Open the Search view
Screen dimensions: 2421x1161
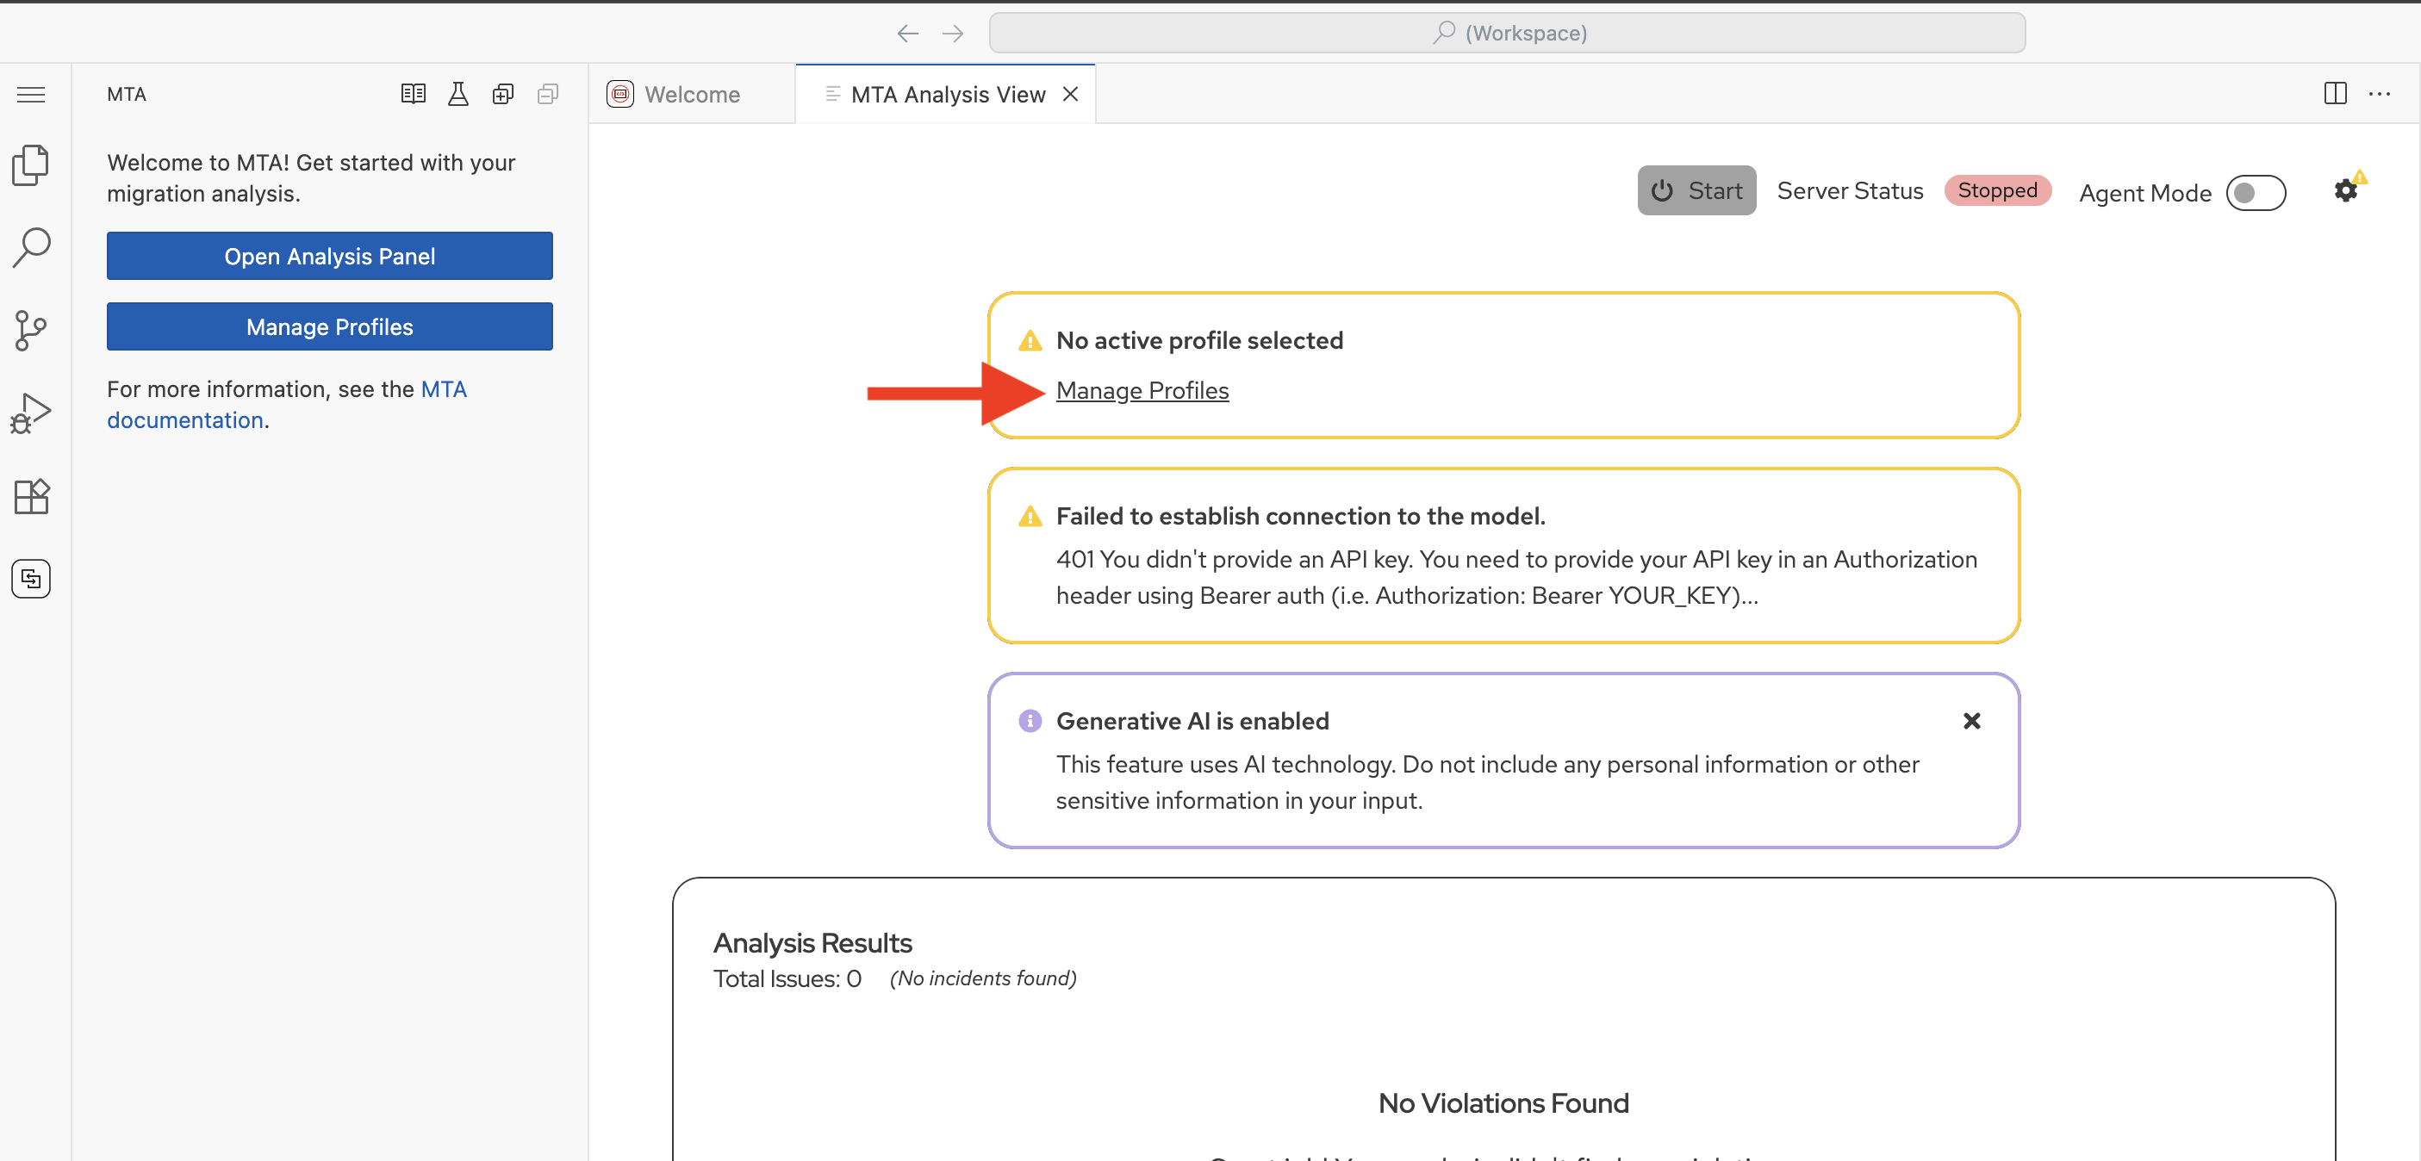coord(31,247)
